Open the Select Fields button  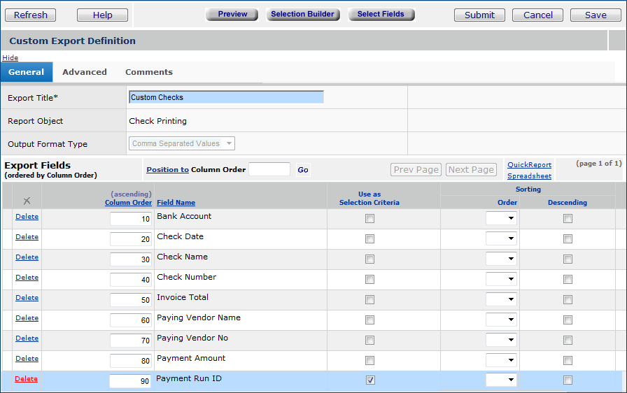pos(381,15)
